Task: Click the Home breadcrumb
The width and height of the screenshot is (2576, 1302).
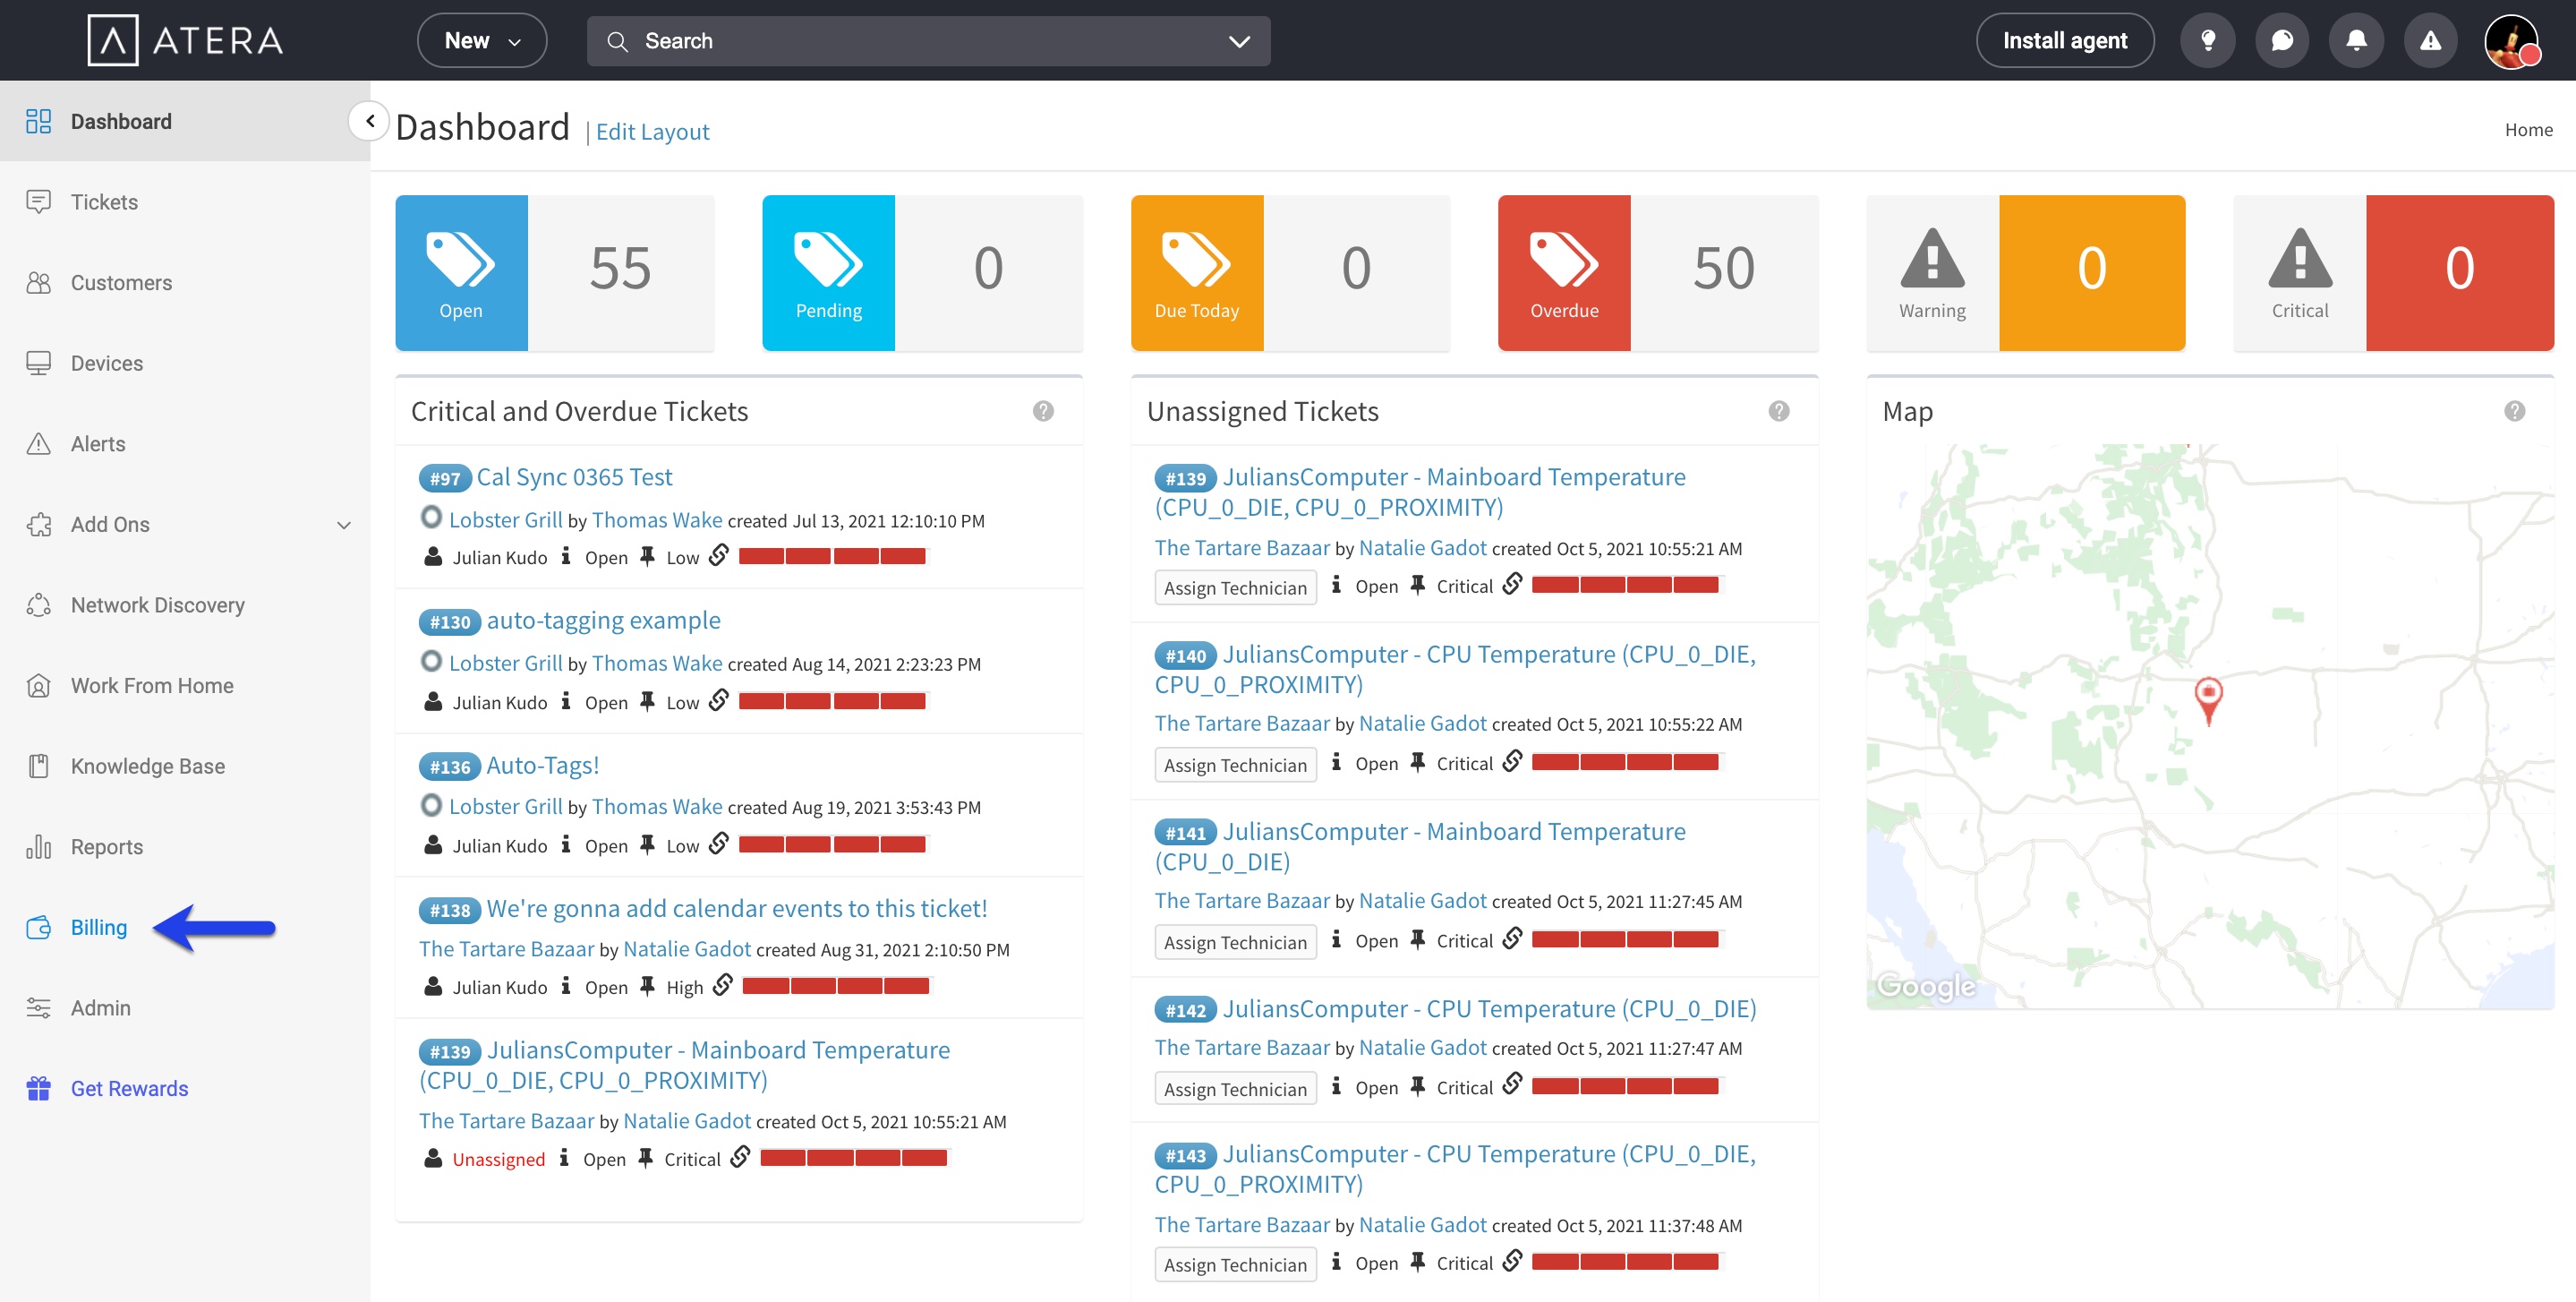Action: [x=2528, y=130]
